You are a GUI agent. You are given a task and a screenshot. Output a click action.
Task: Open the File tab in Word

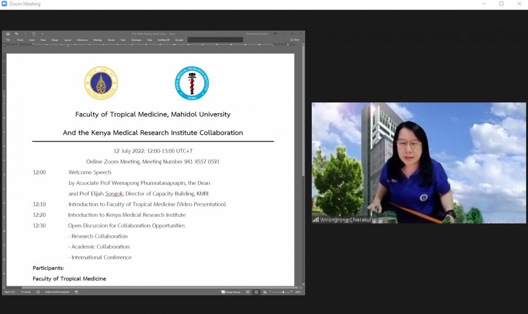(8, 40)
